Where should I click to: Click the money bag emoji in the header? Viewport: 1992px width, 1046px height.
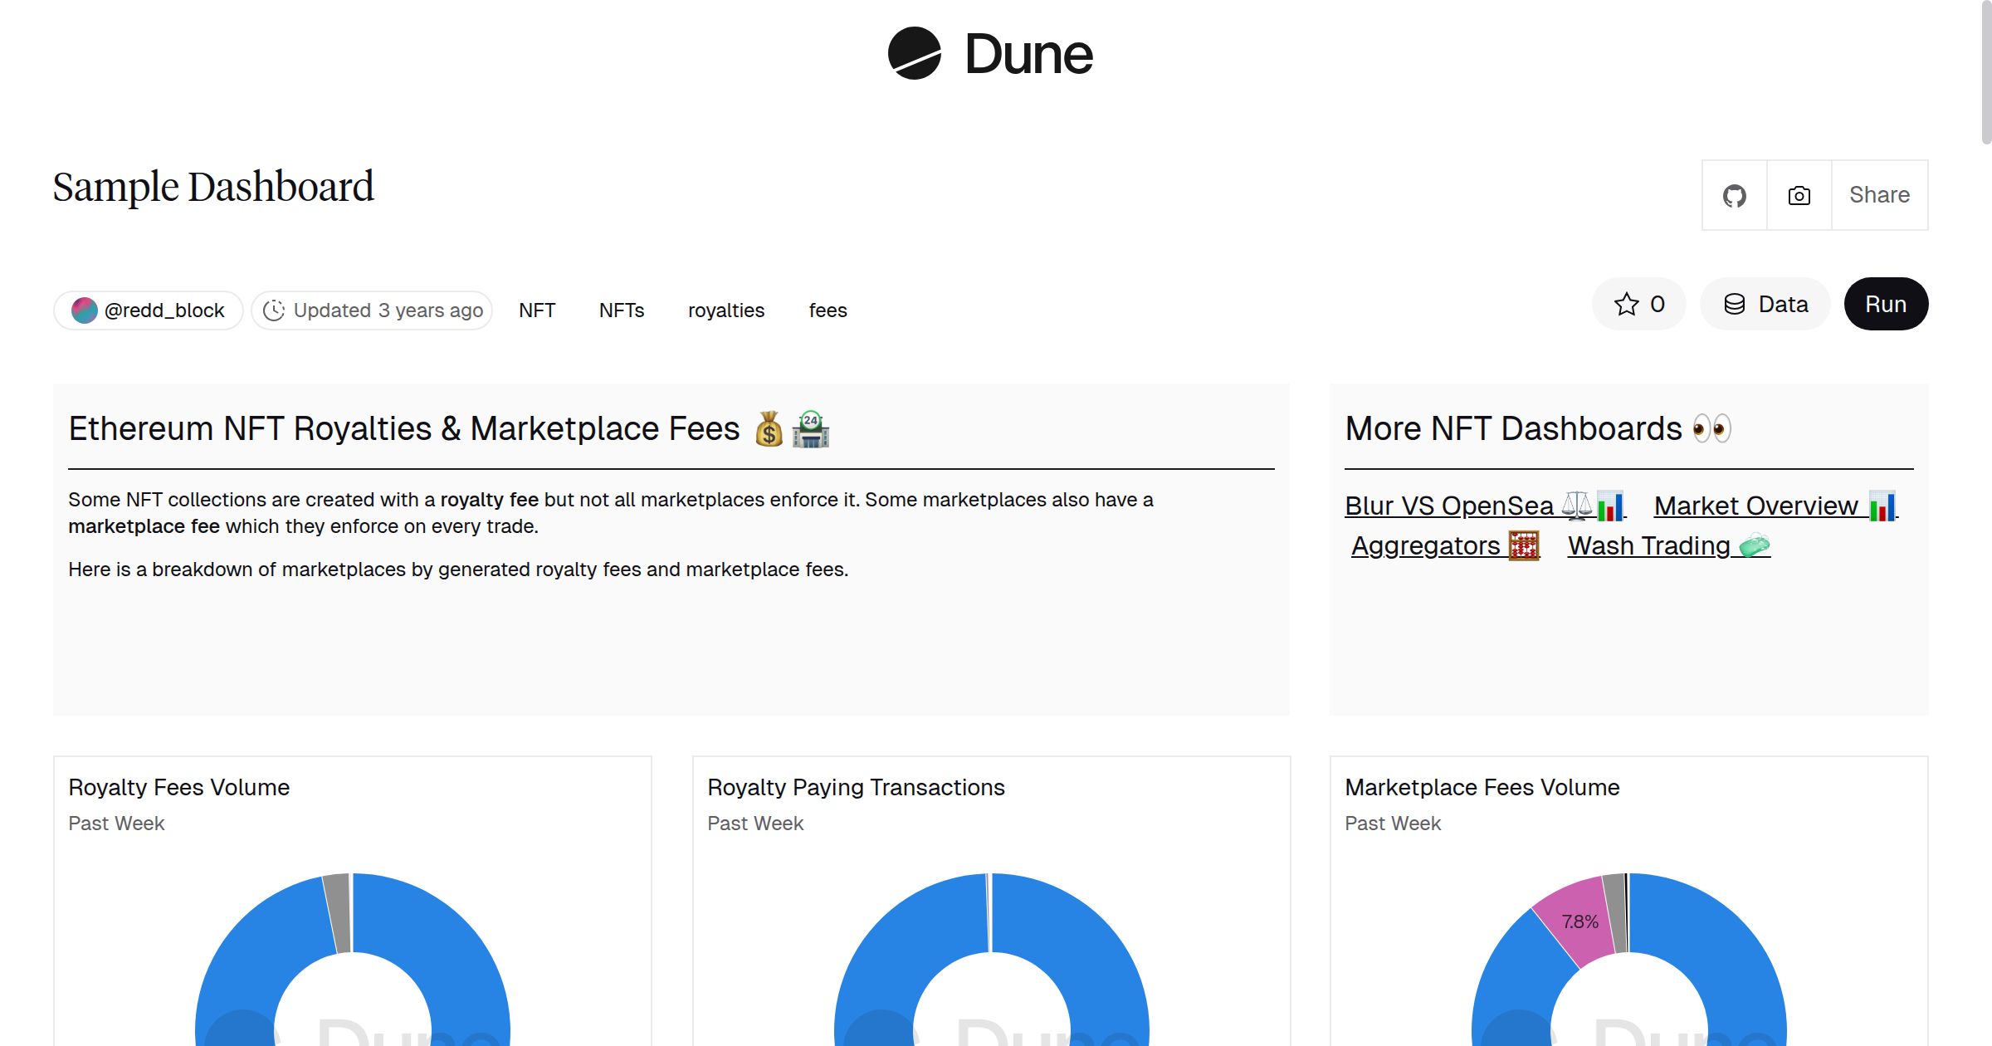coord(769,428)
